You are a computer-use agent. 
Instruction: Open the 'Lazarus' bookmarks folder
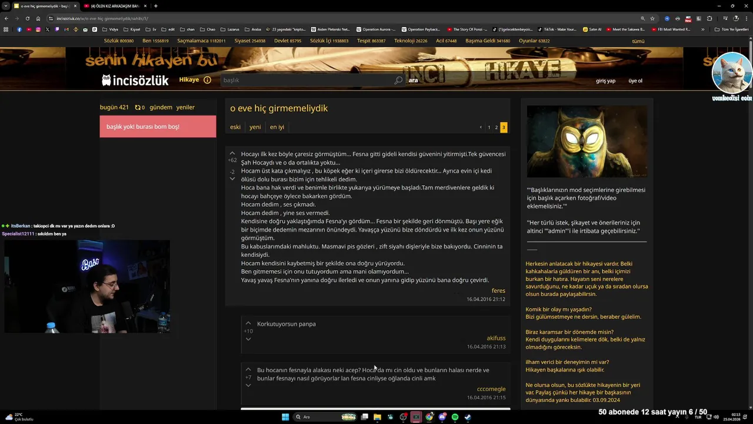(230, 29)
